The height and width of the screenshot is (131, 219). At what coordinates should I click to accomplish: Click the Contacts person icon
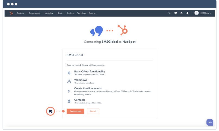[69, 101]
